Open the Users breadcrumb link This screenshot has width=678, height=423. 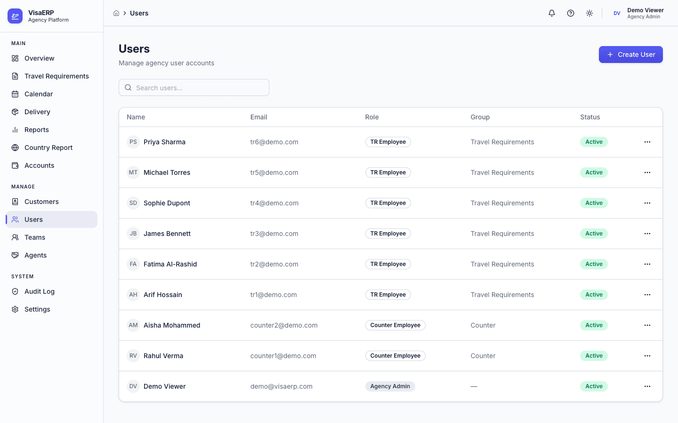pyautogui.click(x=138, y=13)
